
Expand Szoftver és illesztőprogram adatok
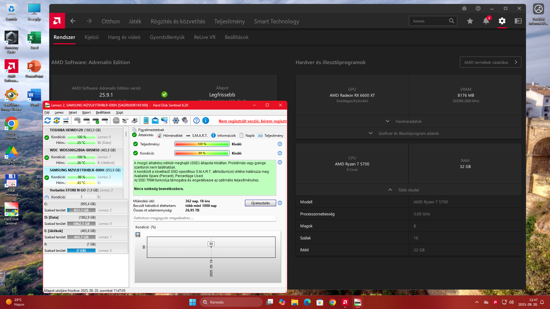[408, 133]
